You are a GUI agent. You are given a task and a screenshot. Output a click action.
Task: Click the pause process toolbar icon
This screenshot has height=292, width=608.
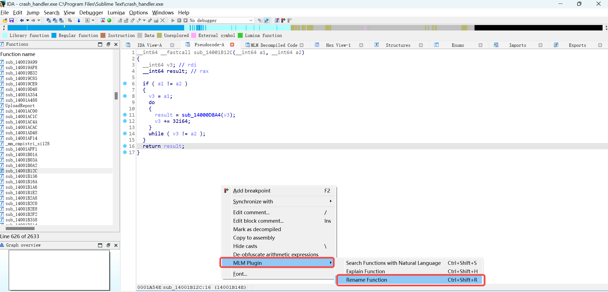(x=179, y=20)
